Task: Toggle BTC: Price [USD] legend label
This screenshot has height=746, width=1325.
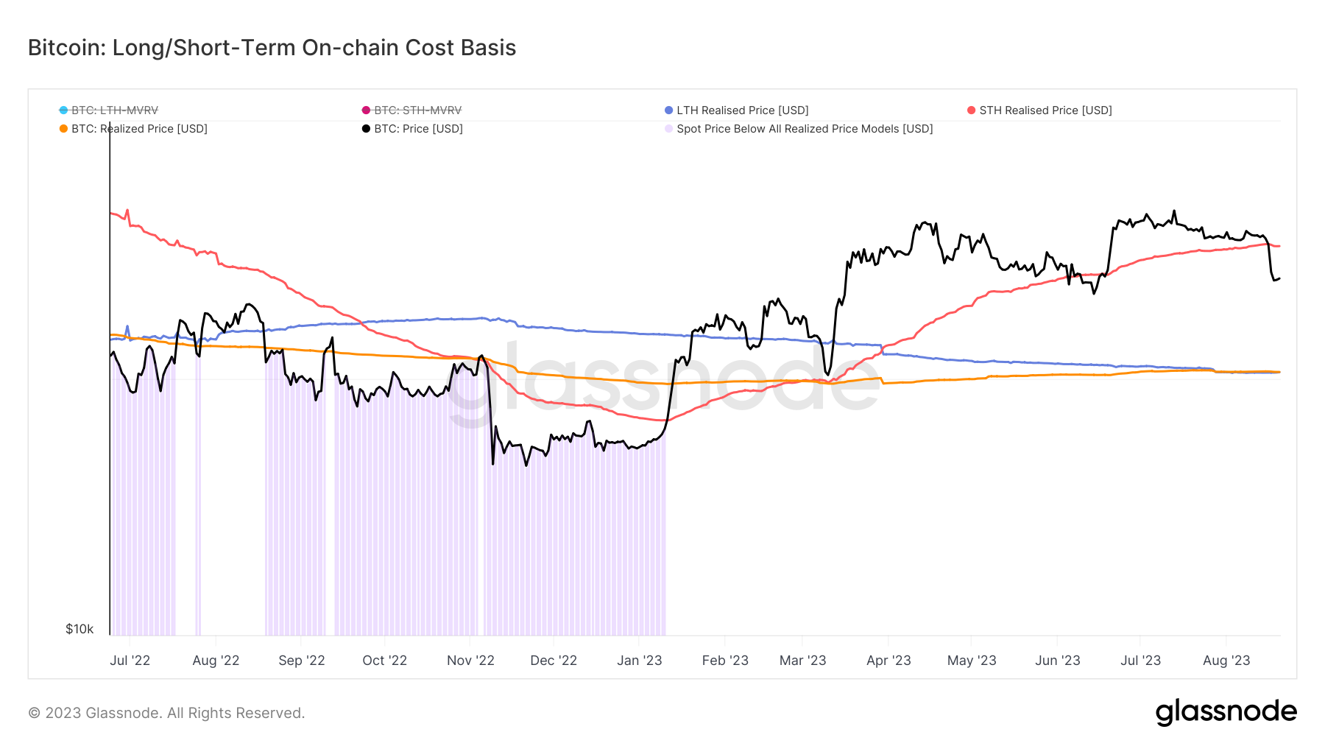Action: [x=418, y=129]
